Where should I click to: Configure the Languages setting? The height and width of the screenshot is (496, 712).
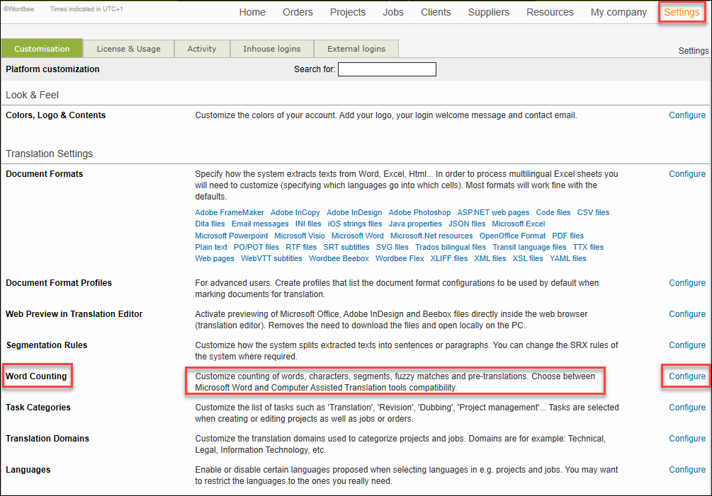pyautogui.click(x=686, y=470)
